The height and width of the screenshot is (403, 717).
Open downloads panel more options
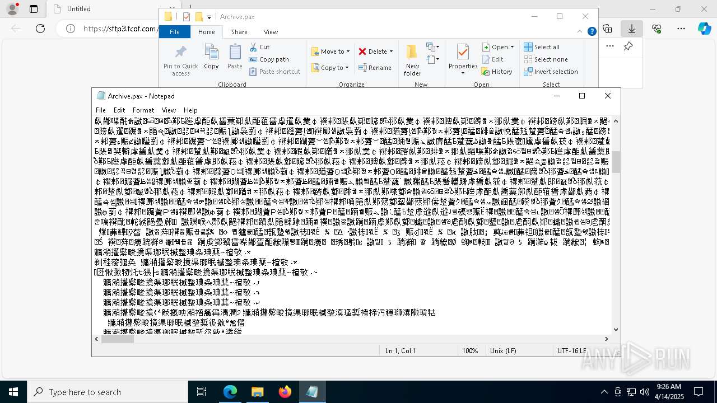tap(610, 46)
